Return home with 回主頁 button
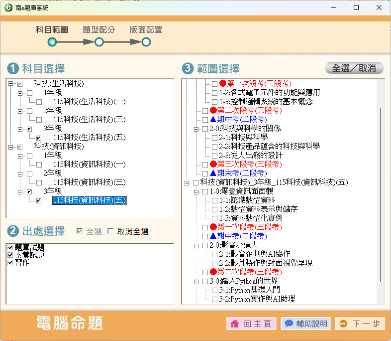The image size is (391, 341). (x=251, y=324)
